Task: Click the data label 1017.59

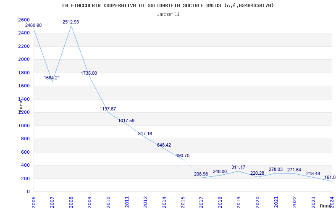Action: [x=126, y=121]
